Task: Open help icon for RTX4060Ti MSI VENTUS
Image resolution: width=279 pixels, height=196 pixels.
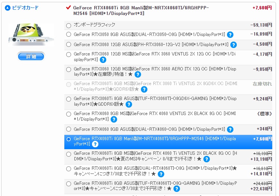Action: pyautogui.click(x=206, y=159)
